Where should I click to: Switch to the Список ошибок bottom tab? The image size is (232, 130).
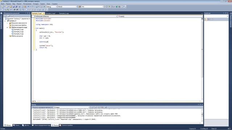tap(66, 125)
